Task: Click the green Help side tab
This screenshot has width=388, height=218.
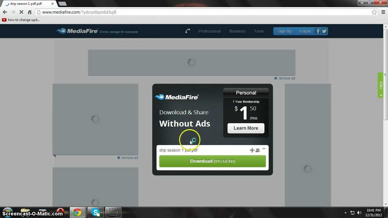Action: tap(381, 85)
